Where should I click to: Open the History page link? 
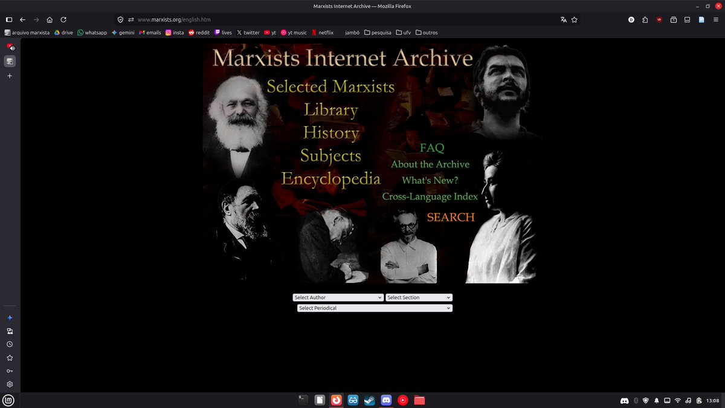pos(330,132)
